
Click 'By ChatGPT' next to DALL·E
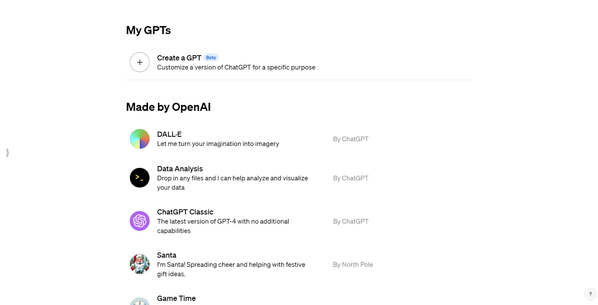(x=350, y=139)
